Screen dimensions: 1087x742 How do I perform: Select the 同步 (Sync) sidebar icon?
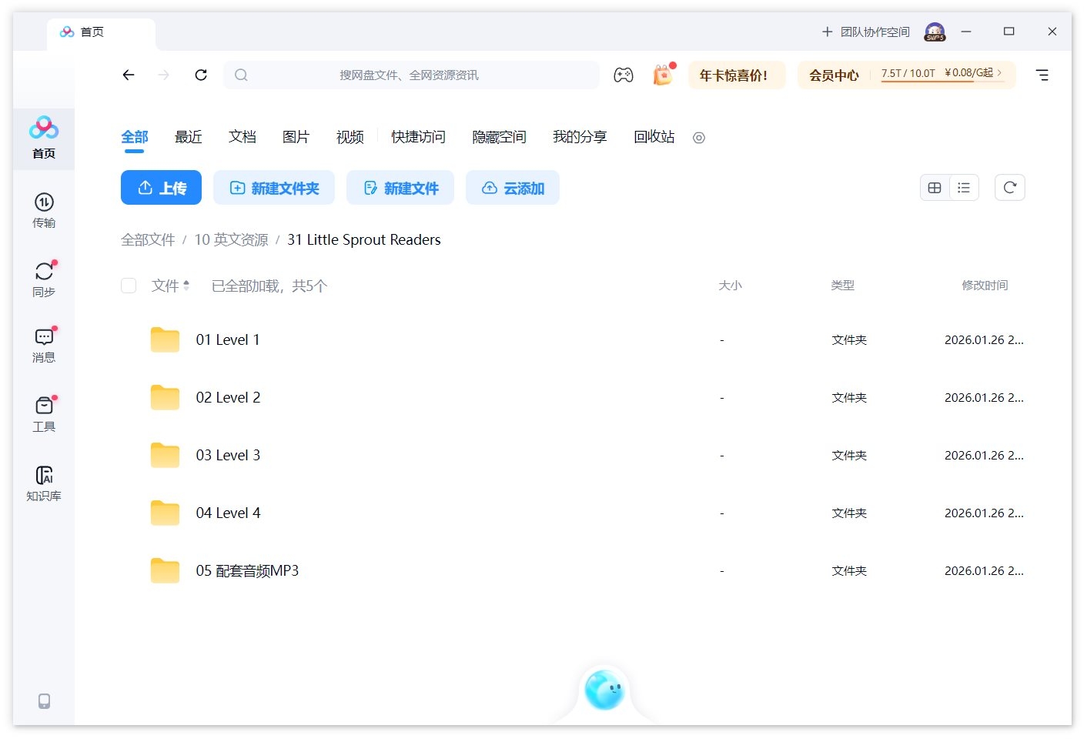click(44, 277)
